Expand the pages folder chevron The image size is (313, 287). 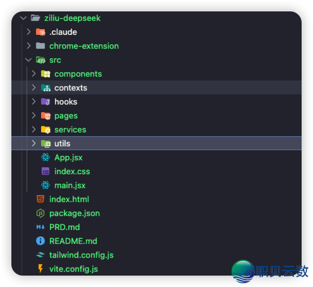(34, 116)
